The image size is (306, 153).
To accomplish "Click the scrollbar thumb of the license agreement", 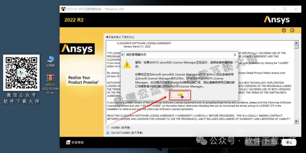I will click(x=296, y=47).
